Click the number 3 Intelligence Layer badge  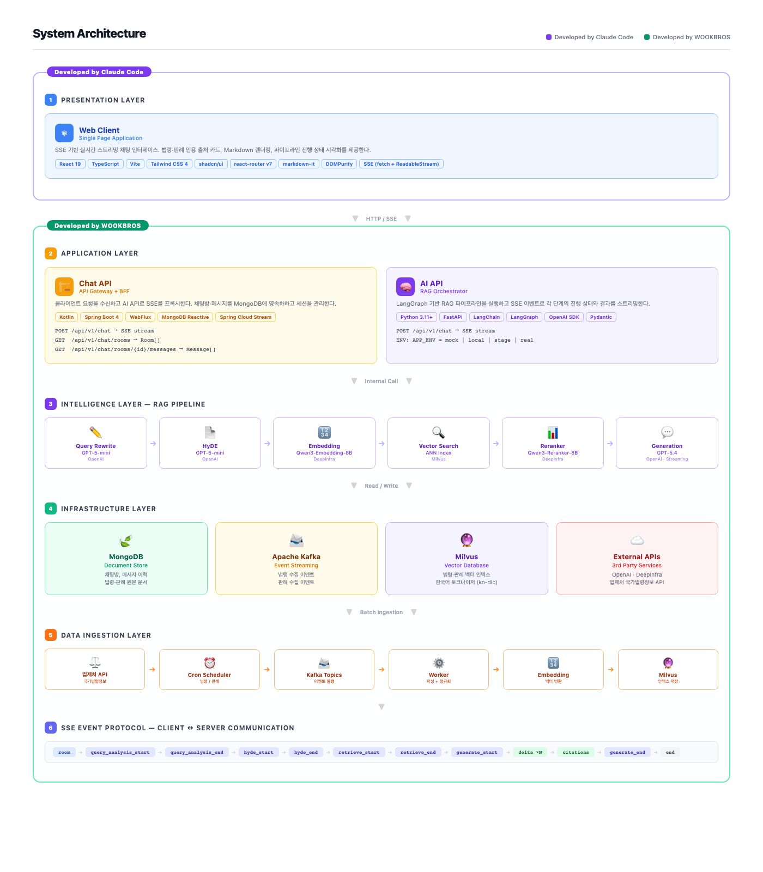[51, 404]
